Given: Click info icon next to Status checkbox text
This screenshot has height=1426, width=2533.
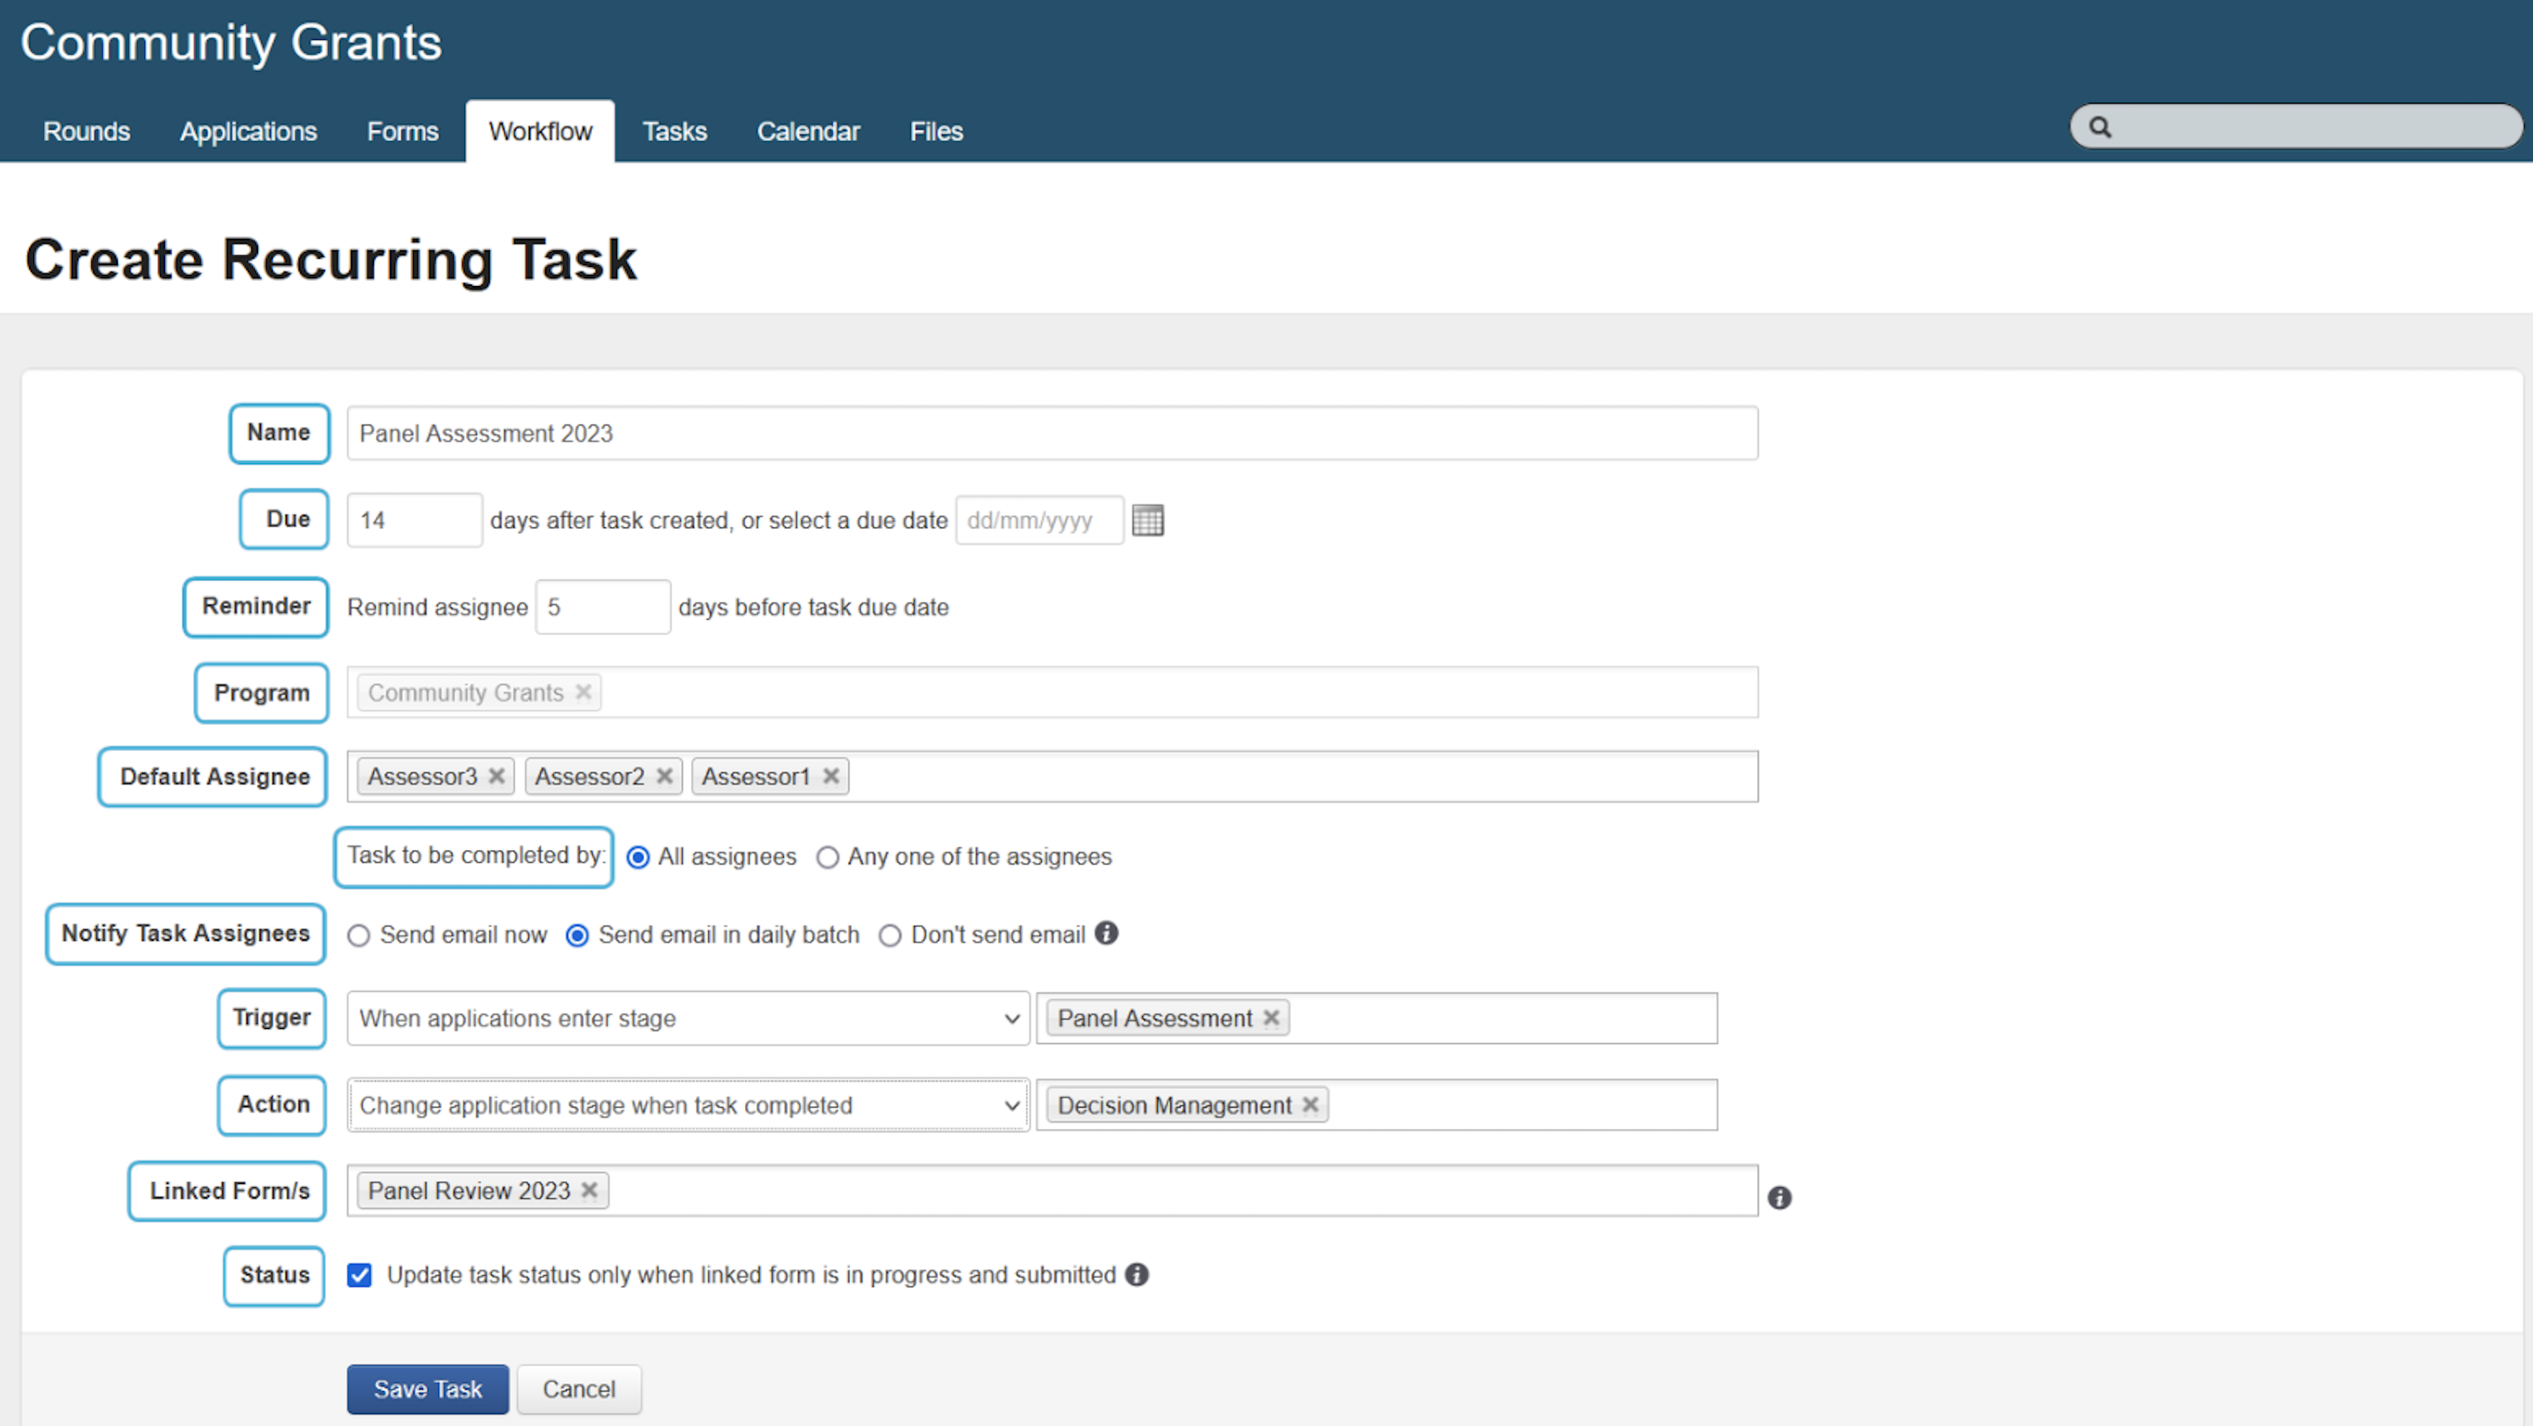Looking at the screenshot, I should tap(1137, 1274).
